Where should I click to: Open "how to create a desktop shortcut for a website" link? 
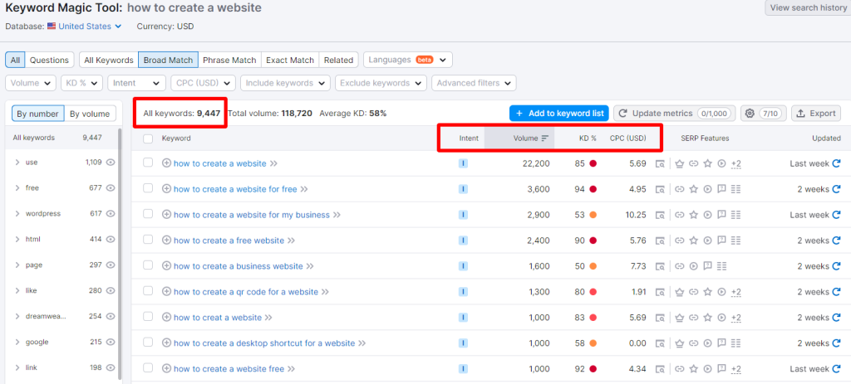(x=264, y=343)
